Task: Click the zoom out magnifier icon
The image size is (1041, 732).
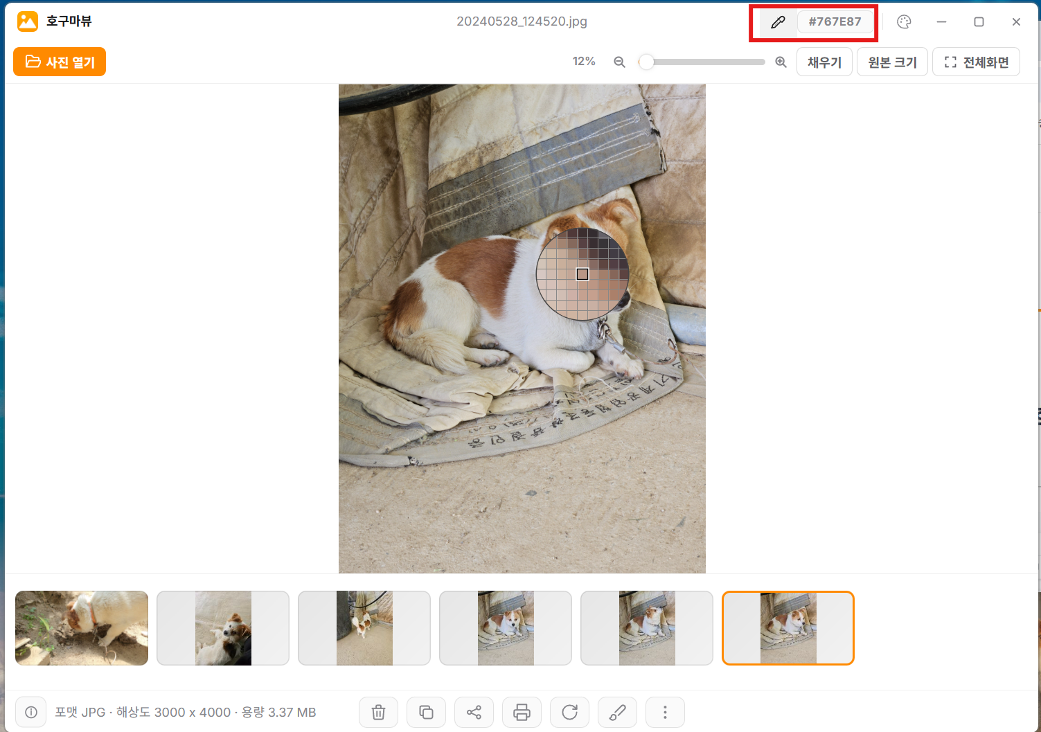Action: tap(619, 62)
